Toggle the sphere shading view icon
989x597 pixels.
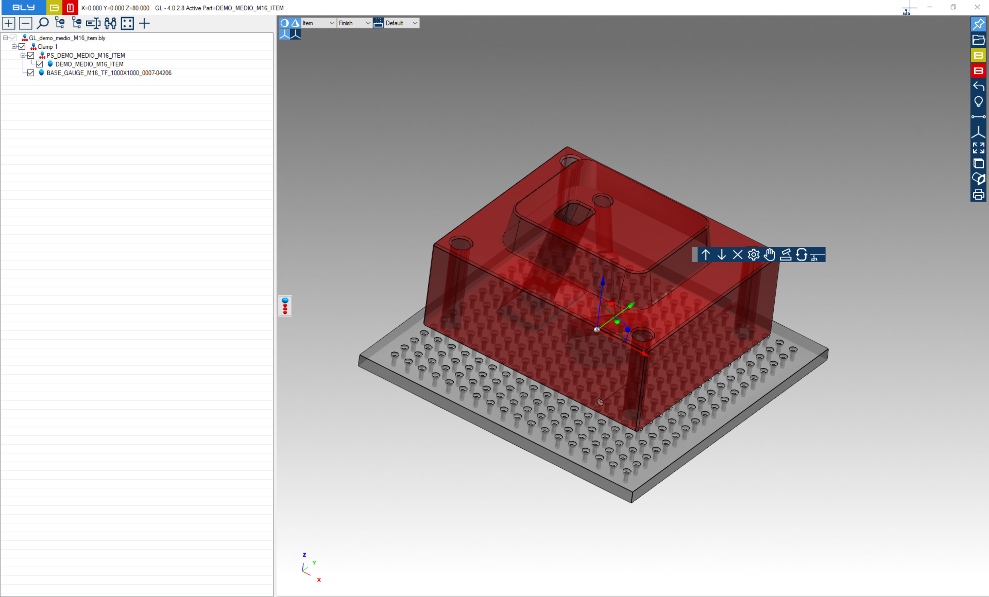[285, 23]
